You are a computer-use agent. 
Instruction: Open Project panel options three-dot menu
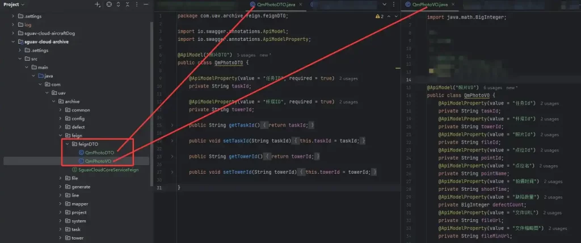click(137, 5)
